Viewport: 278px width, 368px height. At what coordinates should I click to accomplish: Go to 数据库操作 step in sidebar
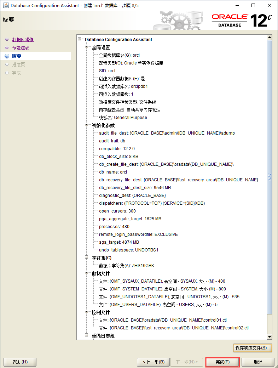23,40
